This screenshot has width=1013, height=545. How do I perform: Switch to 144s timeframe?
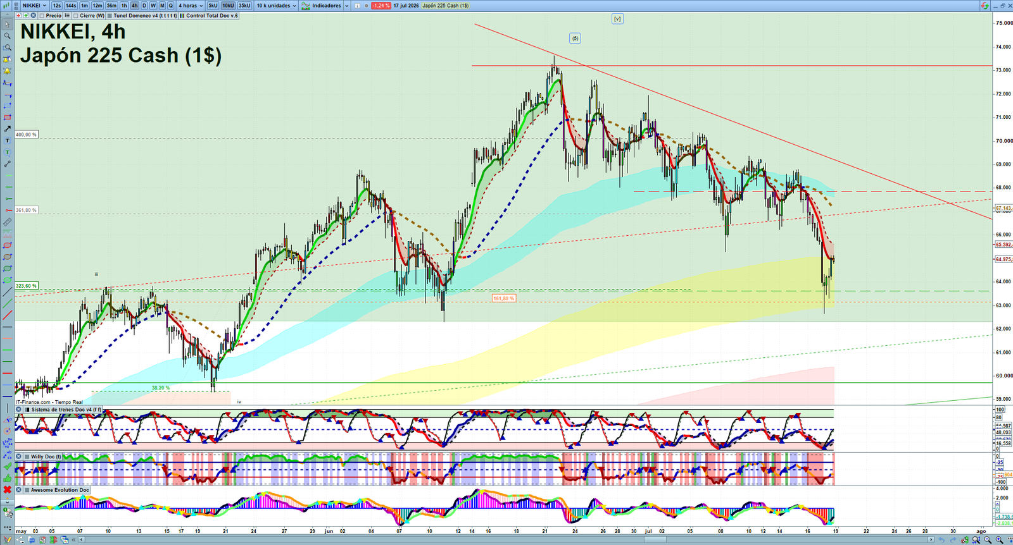(x=71, y=6)
